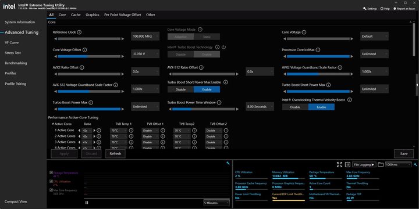
Task: Switch to the Core tab
Action: 62,15
